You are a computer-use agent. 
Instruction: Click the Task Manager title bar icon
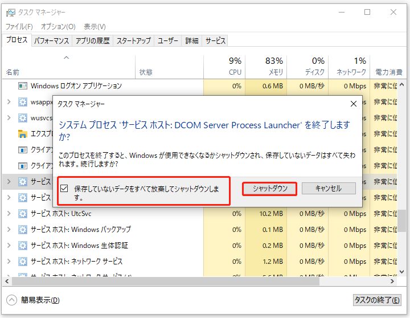click(x=11, y=13)
